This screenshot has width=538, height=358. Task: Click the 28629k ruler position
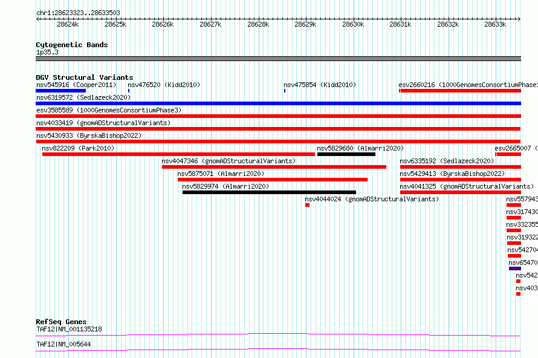click(305, 24)
